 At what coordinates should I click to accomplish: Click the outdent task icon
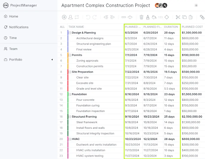(x=106, y=17)
